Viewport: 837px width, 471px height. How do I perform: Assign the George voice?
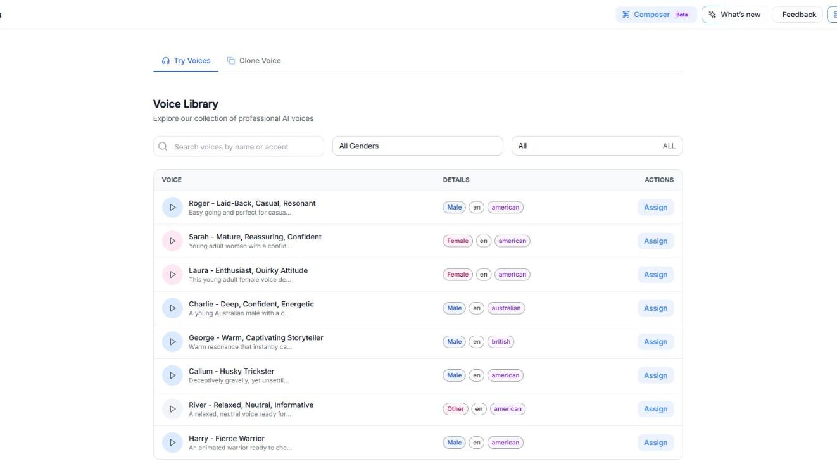(655, 342)
